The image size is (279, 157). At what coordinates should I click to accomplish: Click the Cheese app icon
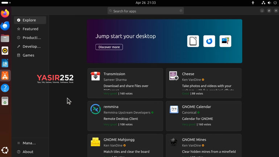point(174,76)
